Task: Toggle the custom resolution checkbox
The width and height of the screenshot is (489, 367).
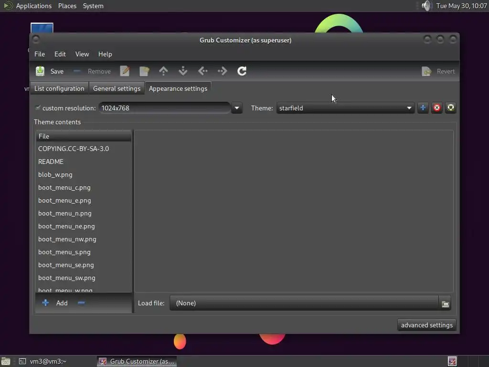Action: (38, 108)
